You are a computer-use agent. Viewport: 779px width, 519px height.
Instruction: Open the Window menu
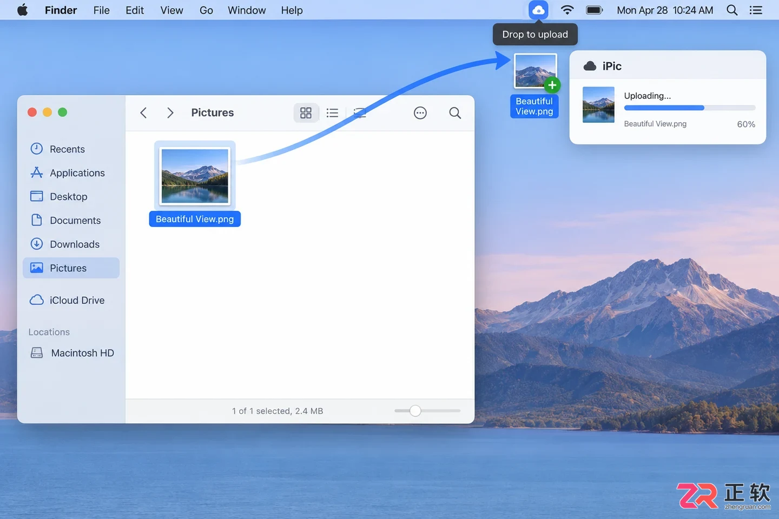point(247,10)
